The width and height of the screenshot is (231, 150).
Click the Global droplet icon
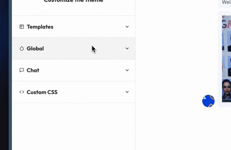(22, 49)
